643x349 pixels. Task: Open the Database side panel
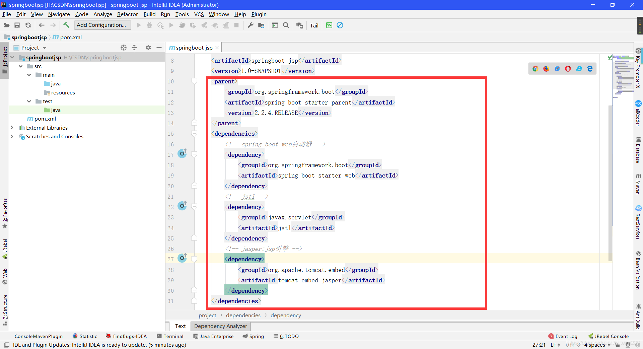pyautogui.click(x=638, y=150)
